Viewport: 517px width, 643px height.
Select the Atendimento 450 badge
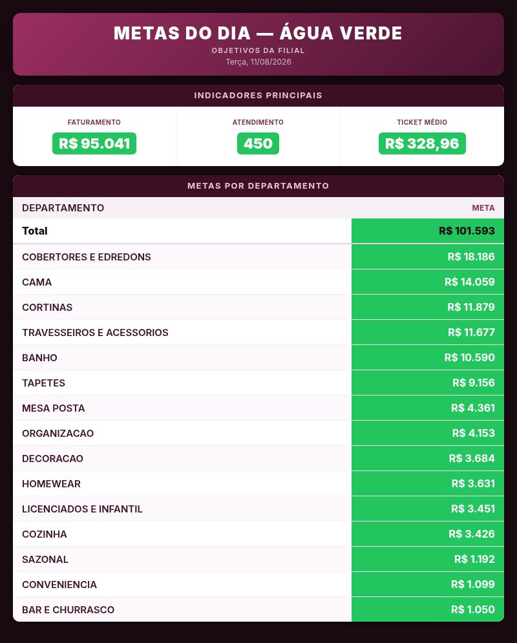point(258,143)
